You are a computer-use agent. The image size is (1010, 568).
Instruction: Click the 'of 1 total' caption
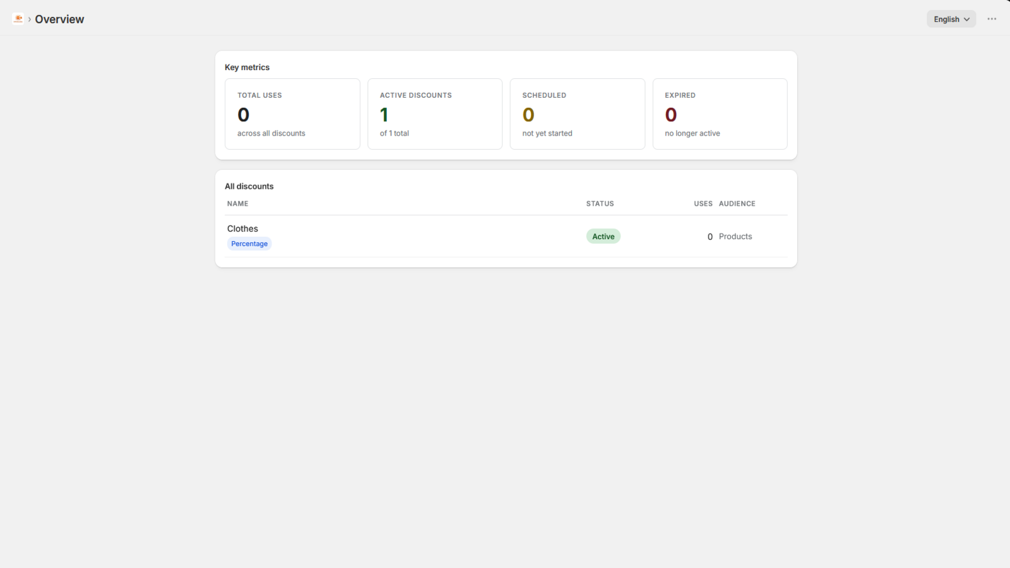coord(395,133)
